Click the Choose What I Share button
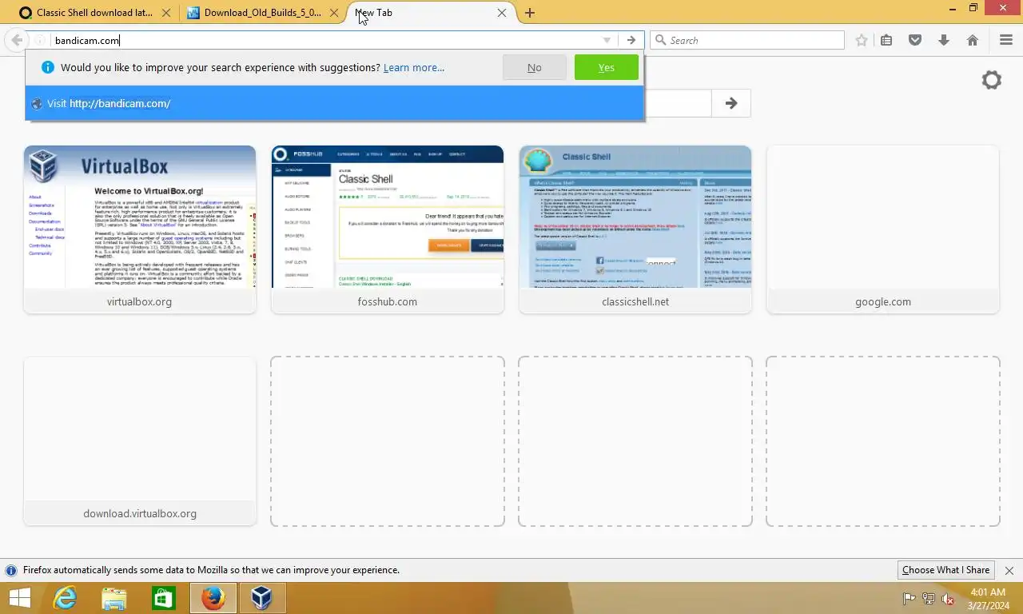Image resolution: width=1023 pixels, height=614 pixels. (x=945, y=570)
